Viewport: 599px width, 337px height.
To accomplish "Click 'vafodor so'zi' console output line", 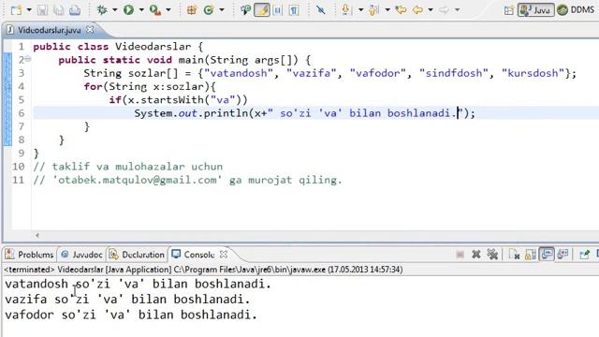I will [131, 315].
